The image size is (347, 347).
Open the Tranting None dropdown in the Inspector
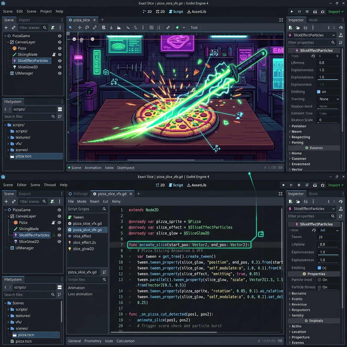327,99
